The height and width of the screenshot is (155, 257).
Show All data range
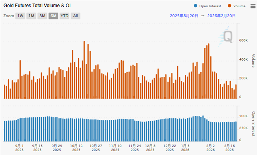pos(75,16)
